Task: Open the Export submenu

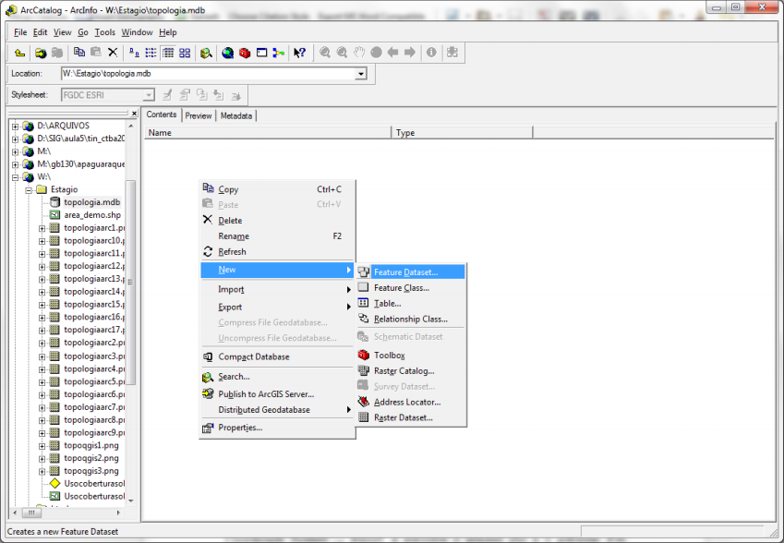Action: pos(278,307)
